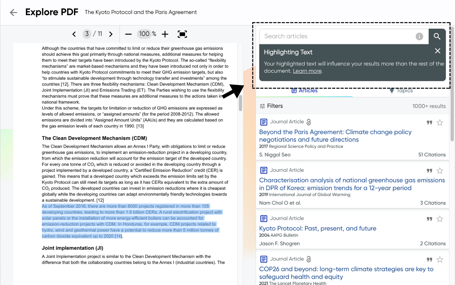Screen dimensions: 455x285
Task: Toggle fullscreen view of the PDF
Action: [182, 34]
